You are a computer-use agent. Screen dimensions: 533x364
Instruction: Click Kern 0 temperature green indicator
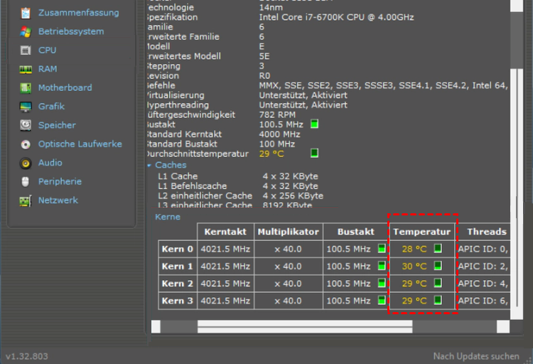point(438,248)
